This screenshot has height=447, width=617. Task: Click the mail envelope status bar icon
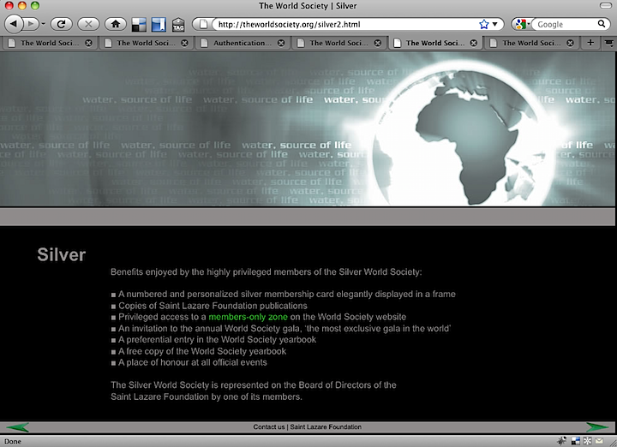point(599,441)
